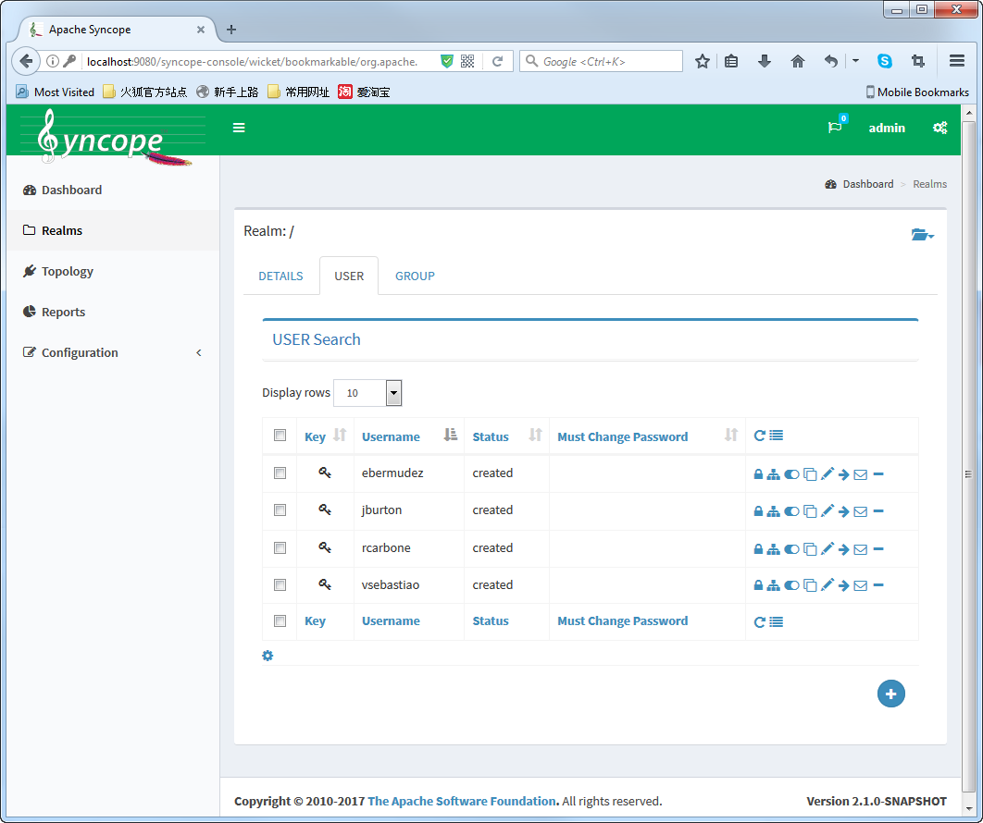
Task: Click the minus delete icon for vsebastiao
Action: (878, 585)
